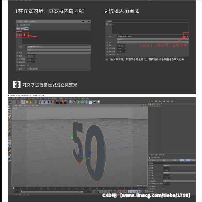Select the Text child object in Object Manager
202x202 pixels.
tap(154, 106)
